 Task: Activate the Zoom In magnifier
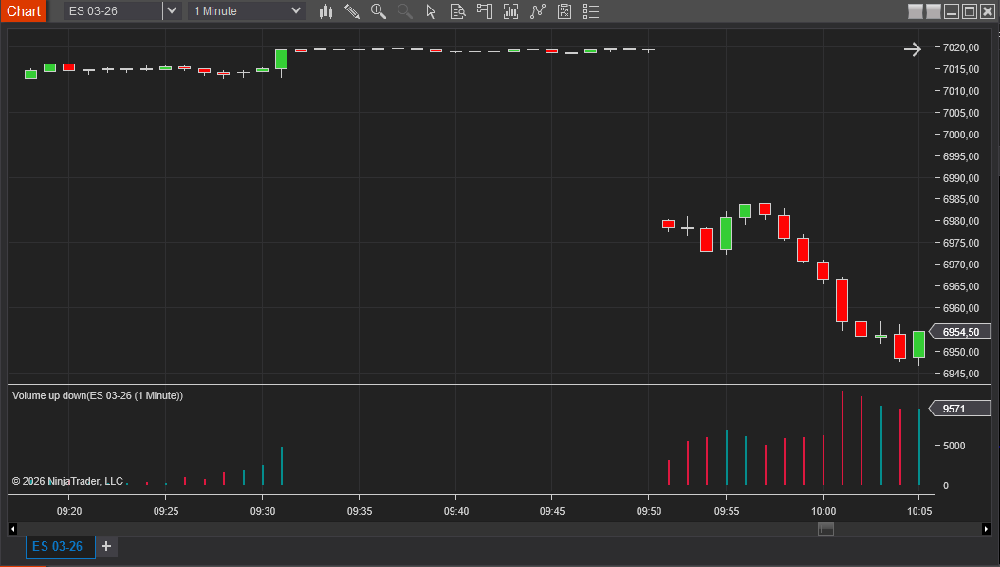379,10
